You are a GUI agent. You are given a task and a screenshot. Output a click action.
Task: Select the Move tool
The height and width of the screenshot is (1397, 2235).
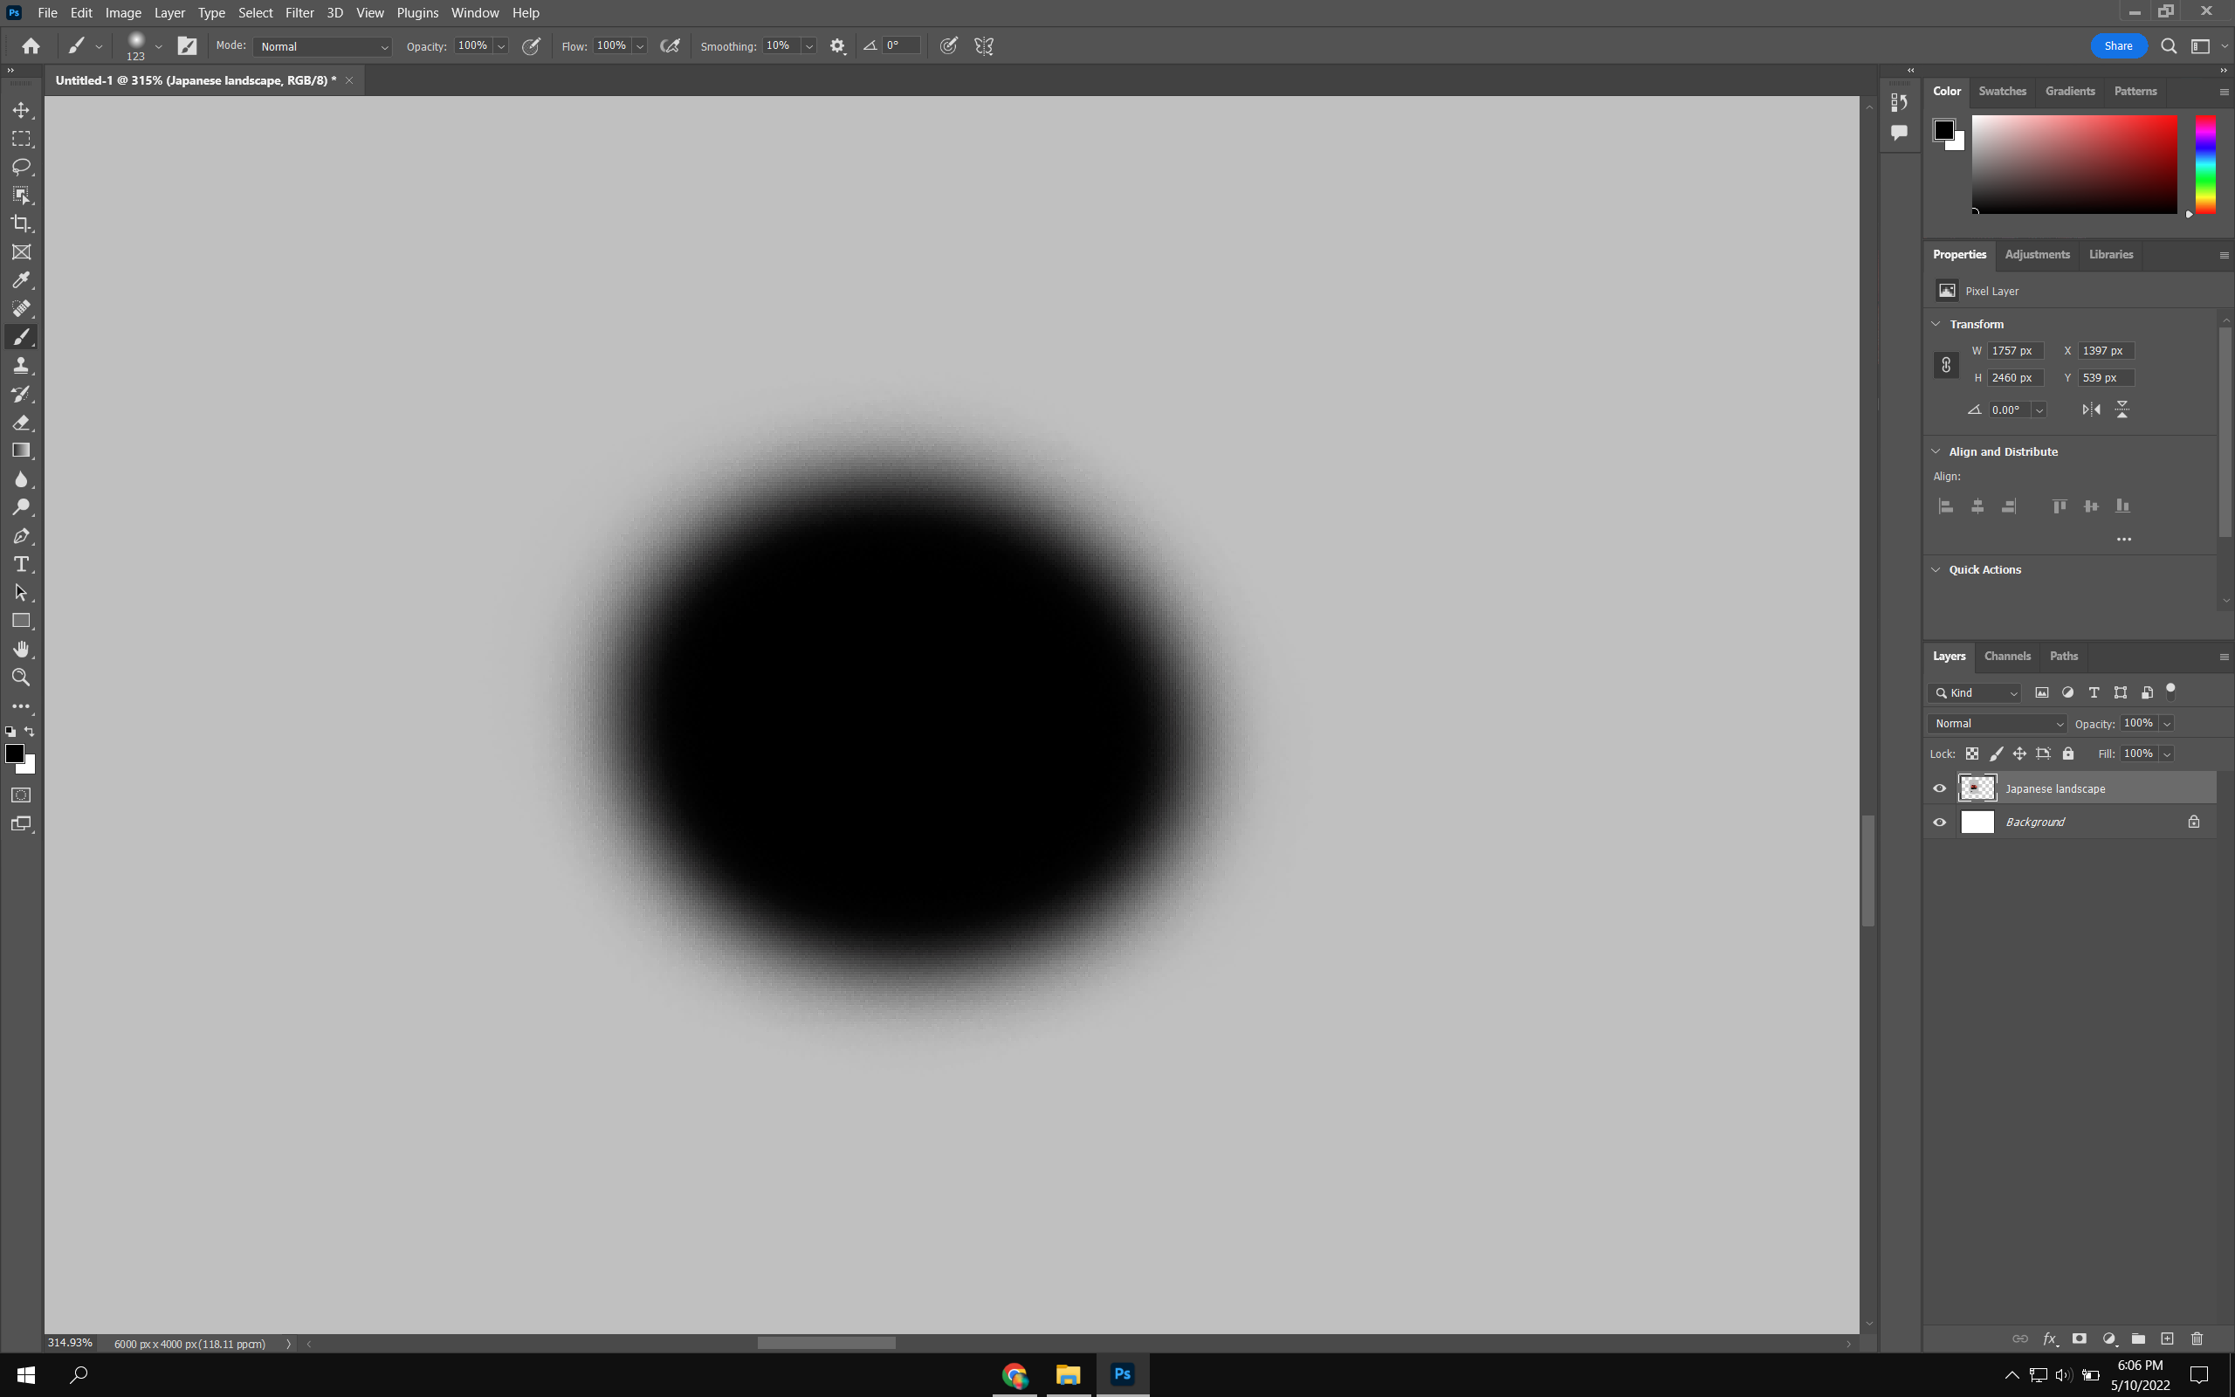click(x=21, y=109)
